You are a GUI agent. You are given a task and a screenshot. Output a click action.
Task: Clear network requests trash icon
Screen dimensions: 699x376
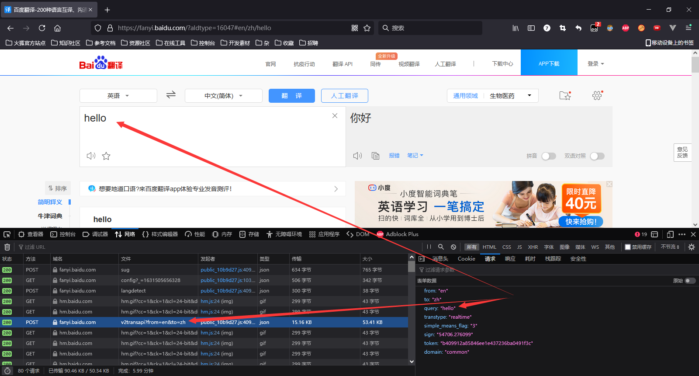pos(7,247)
